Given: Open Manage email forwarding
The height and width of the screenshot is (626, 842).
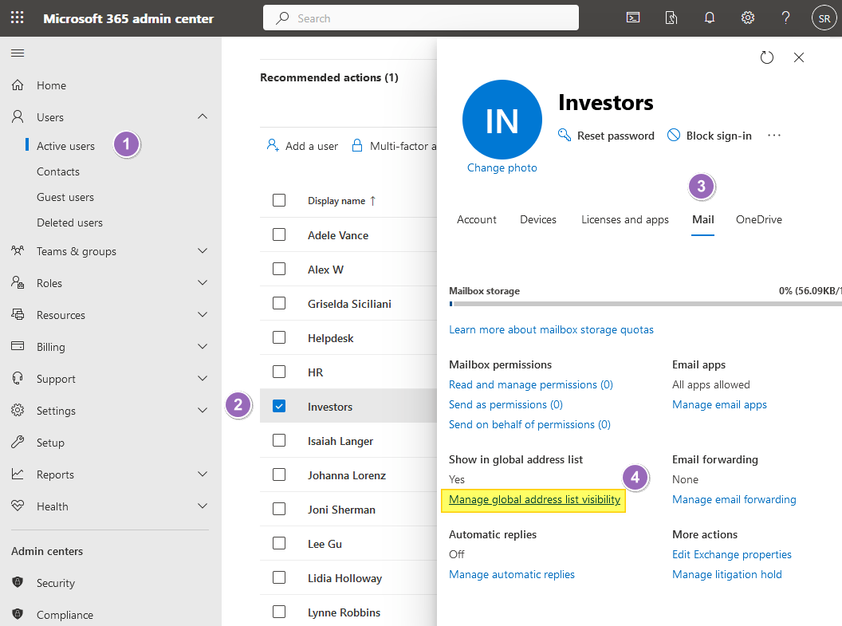Looking at the screenshot, I should [734, 499].
